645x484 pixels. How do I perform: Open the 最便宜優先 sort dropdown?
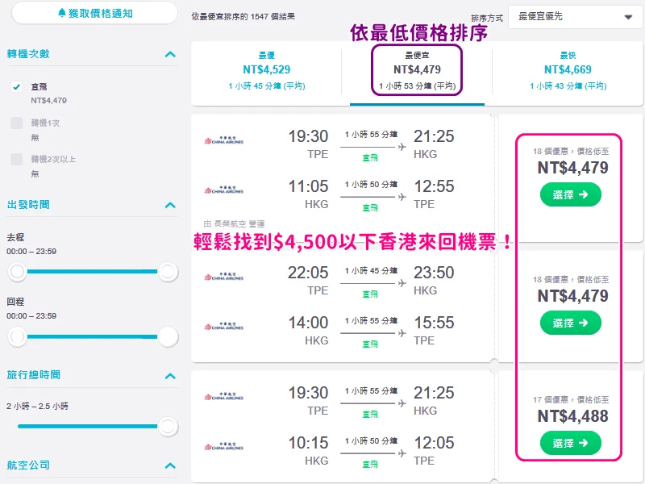click(x=574, y=16)
